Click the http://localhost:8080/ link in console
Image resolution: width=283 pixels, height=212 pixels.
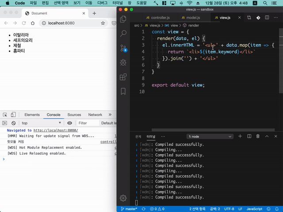tap(56, 130)
